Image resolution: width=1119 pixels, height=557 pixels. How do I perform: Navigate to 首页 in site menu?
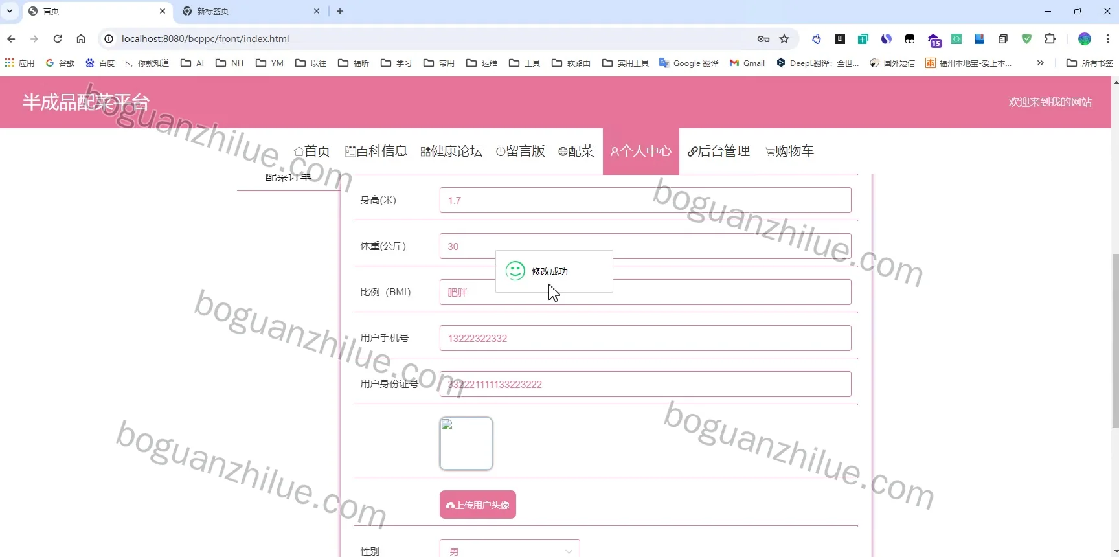(312, 151)
